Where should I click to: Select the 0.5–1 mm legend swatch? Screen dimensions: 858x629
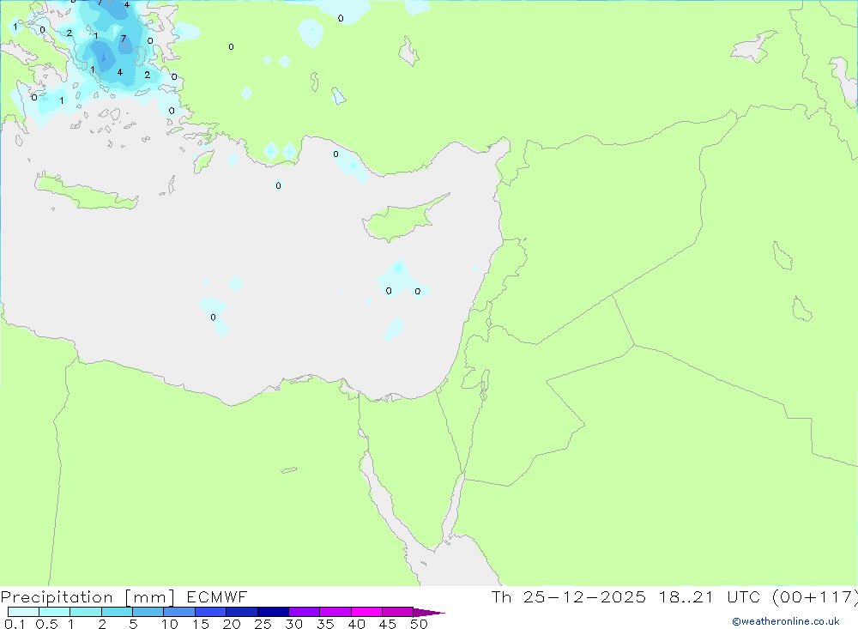click(55, 612)
